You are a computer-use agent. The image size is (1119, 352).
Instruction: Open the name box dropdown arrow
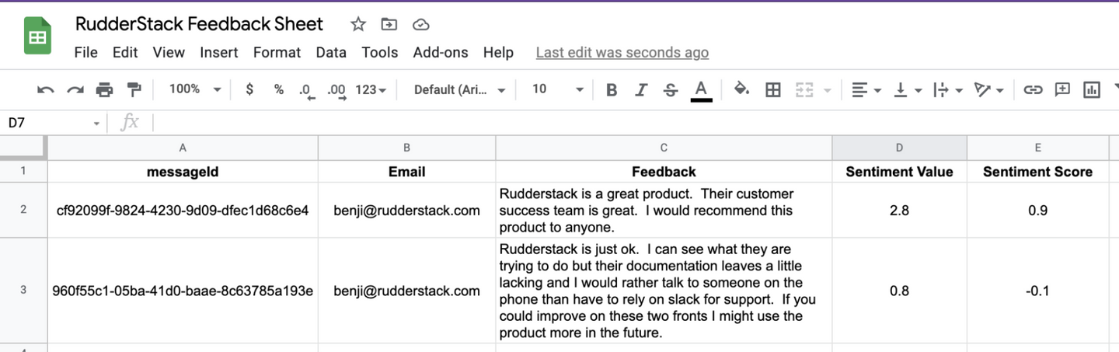pos(96,123)
